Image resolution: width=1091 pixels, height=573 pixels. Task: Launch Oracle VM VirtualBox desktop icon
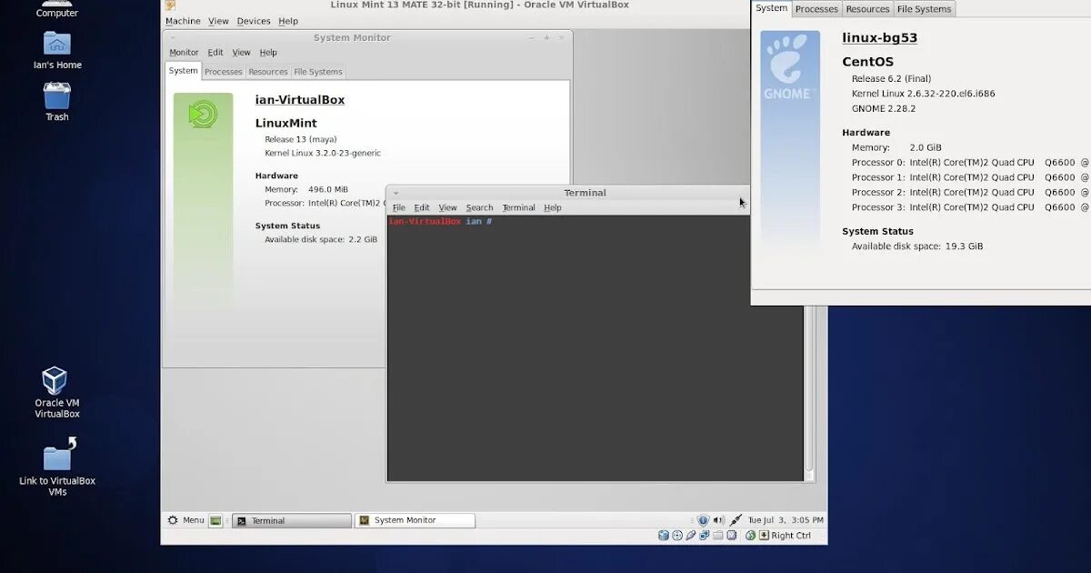[55, 380]
